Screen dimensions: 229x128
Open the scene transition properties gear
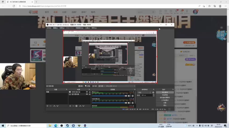click(153, 92)
